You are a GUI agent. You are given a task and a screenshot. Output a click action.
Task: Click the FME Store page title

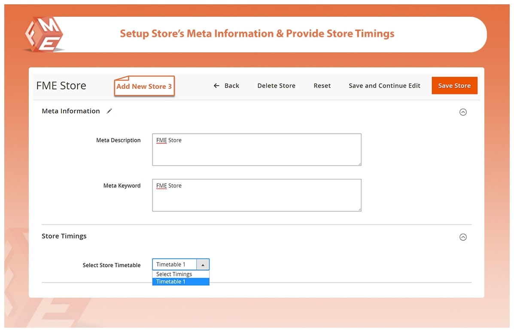tap(61, 86)
